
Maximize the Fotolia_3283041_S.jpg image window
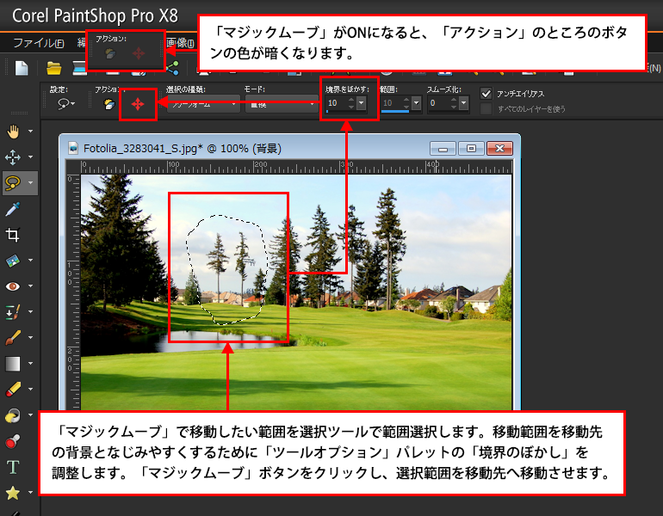click(471, 148)
